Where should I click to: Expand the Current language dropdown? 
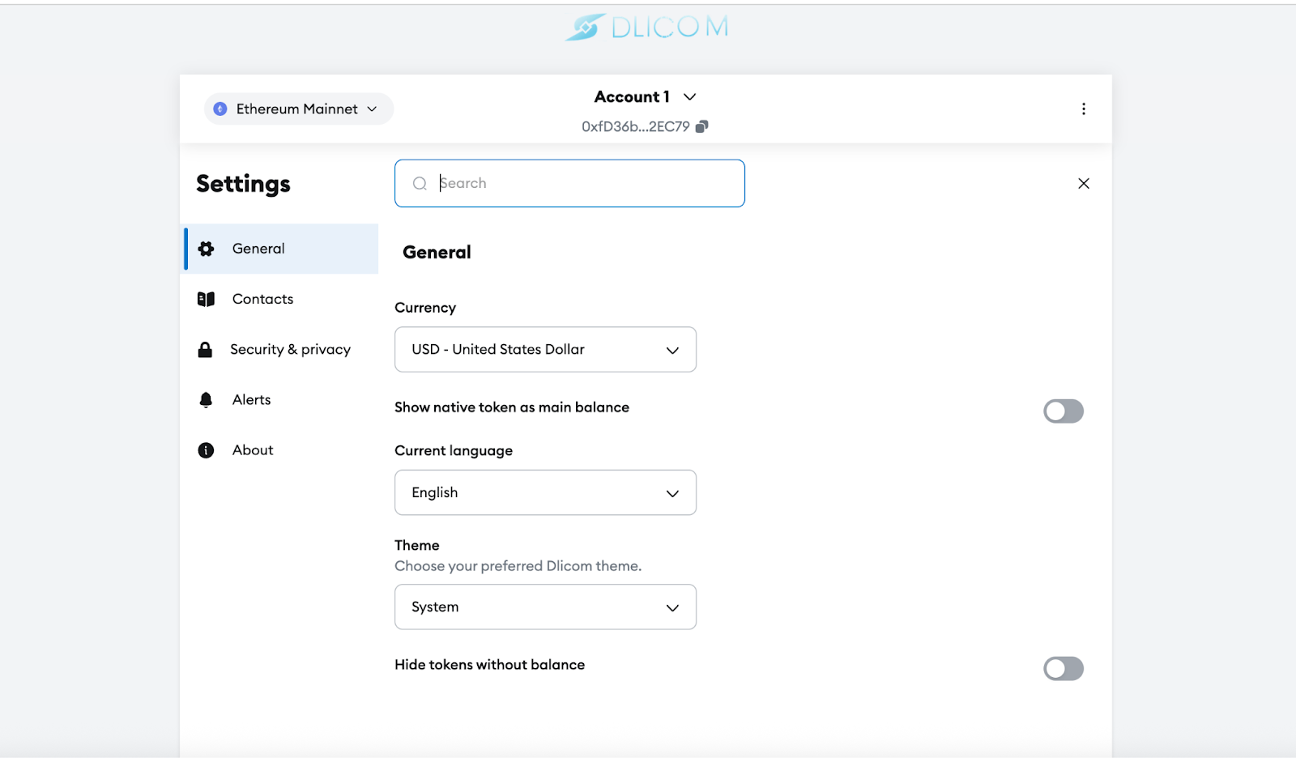(545, 492)
